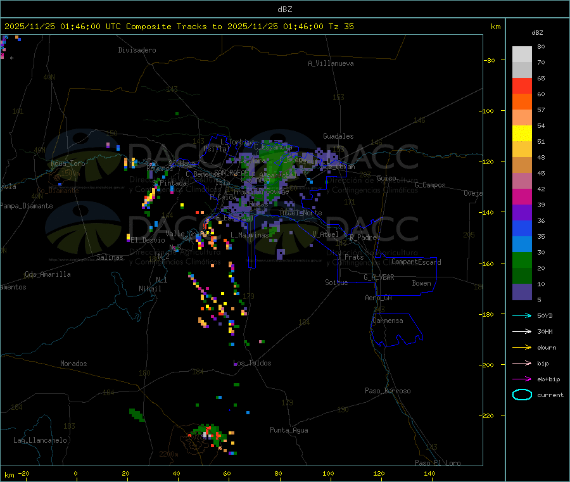Click the Nihuil map label
Viewport: 570px width, 482px height.
click(149, 289)
